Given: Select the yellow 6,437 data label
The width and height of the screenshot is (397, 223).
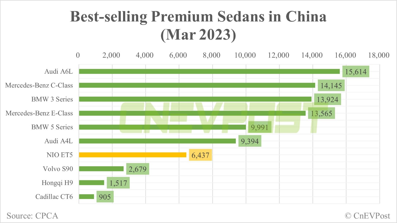Looking at the screenshot, I should coord(200,155).
